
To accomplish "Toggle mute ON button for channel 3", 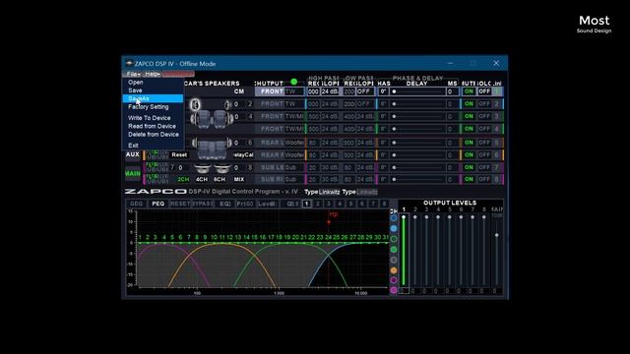I will pyautogui.click(x=469, y=116).
